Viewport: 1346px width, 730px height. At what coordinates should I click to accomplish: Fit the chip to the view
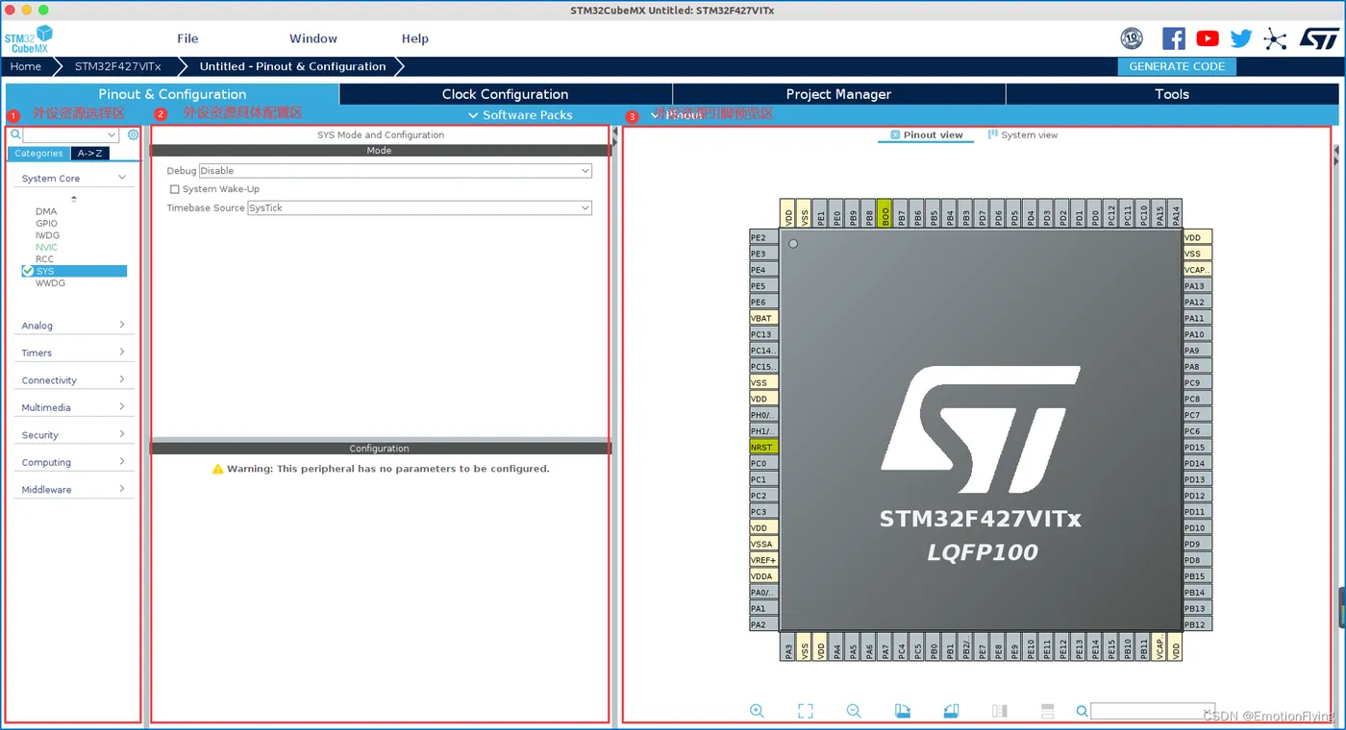pos(806,711)
